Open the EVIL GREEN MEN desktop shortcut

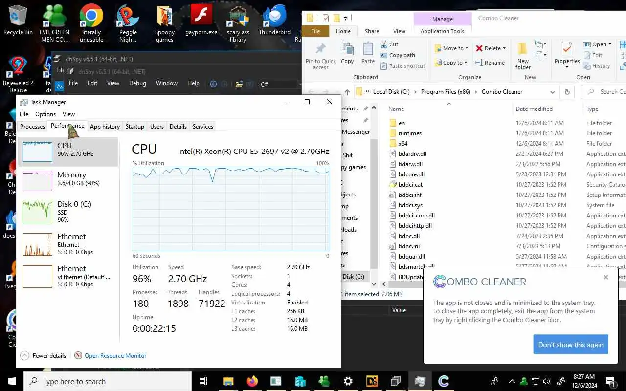[x=54, y=23]
